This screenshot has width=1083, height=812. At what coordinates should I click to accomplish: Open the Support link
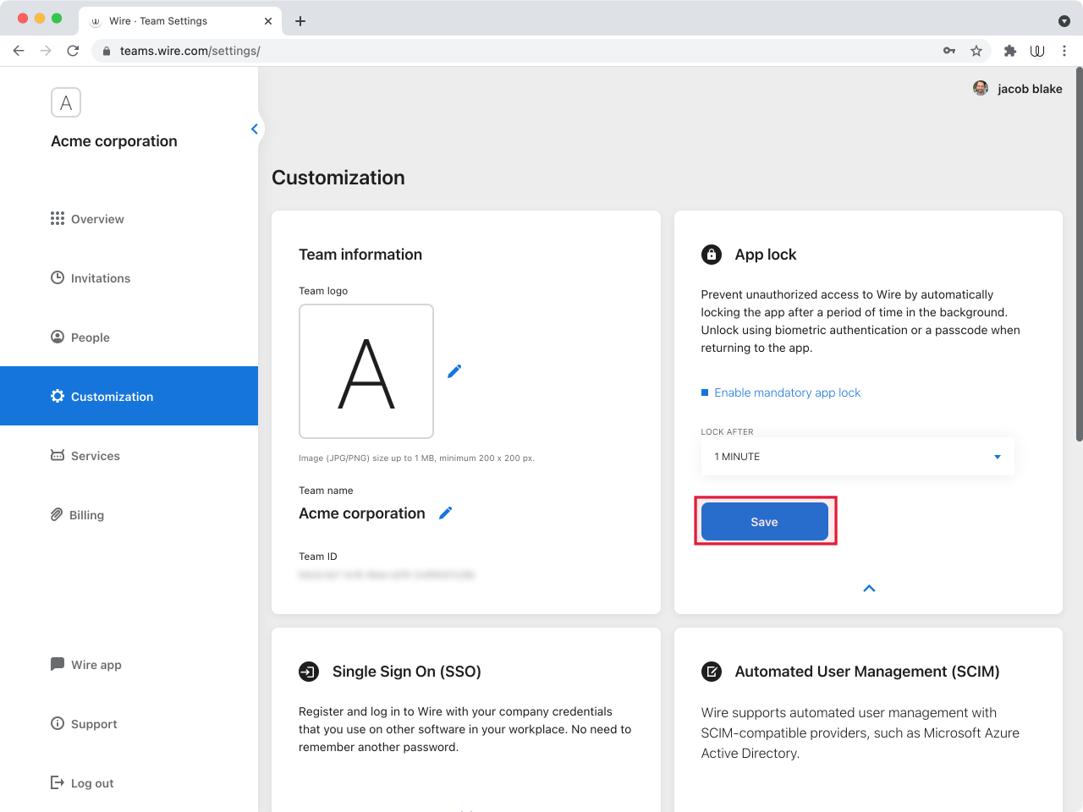pos(94,724)
